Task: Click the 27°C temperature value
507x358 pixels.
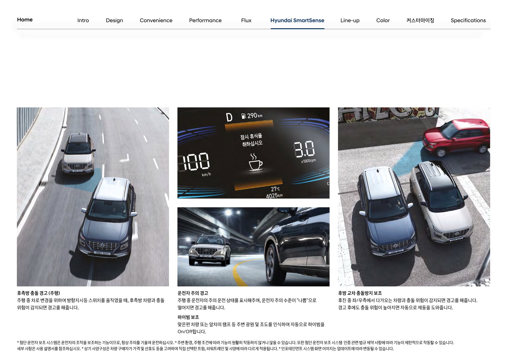Action: (x=275, y=189)
